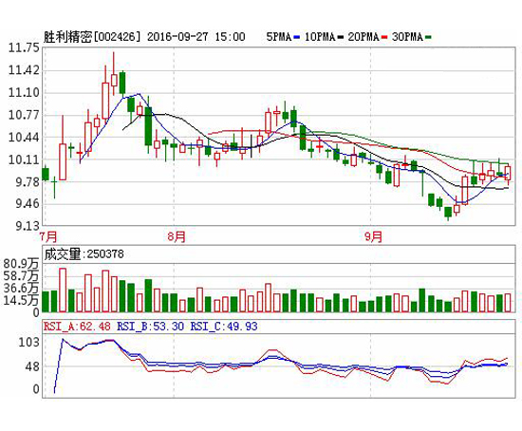The image size is (522, 431).
Task: Click the 9.13 price axis label
Action: [x=28, y=226]
